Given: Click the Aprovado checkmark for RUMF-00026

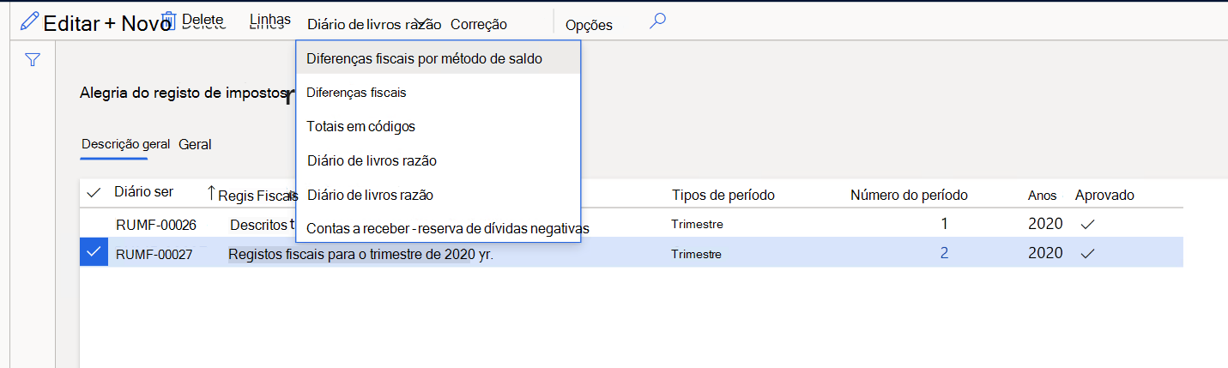Looking at the screenshot, I should 1087,223.
